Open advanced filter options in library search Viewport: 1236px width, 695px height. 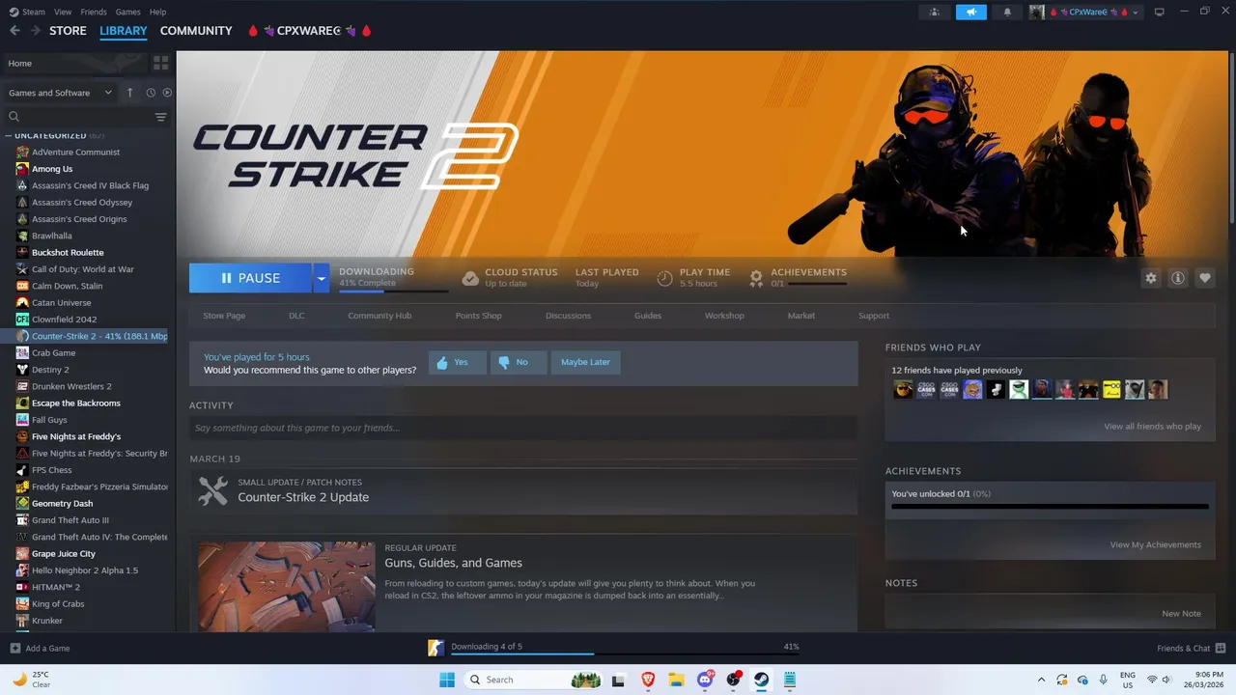coord(160,117)
